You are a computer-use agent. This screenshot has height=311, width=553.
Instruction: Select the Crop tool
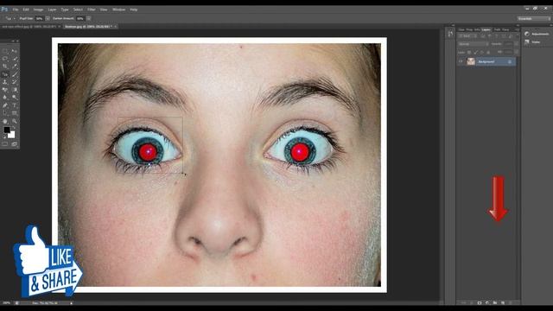[x=5, y=67]
